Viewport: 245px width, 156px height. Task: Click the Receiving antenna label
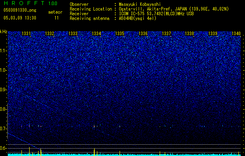click(x=90, y=18)
